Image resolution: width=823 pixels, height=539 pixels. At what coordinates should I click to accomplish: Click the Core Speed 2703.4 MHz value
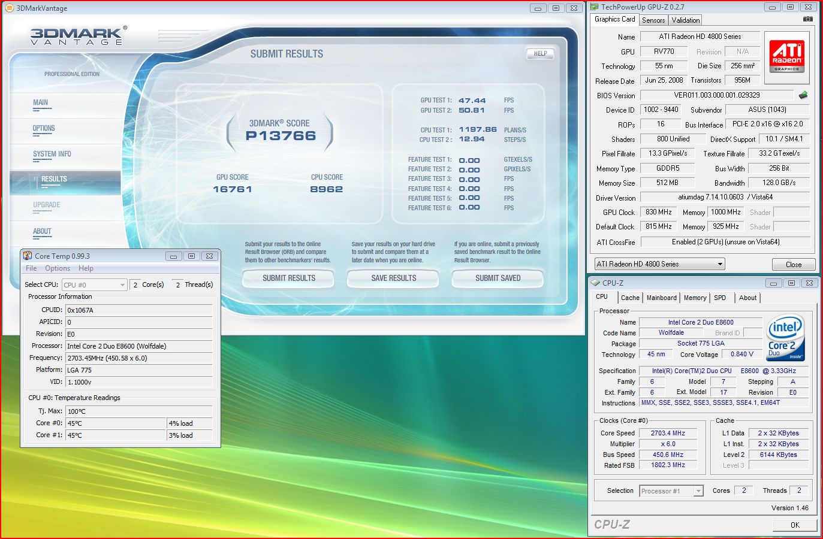pyautogui.click(x=668, y=433)
